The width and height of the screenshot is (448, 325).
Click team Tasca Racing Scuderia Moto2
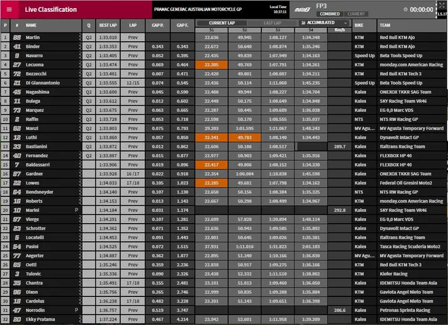pyautogui.click(x=409, y=247)
